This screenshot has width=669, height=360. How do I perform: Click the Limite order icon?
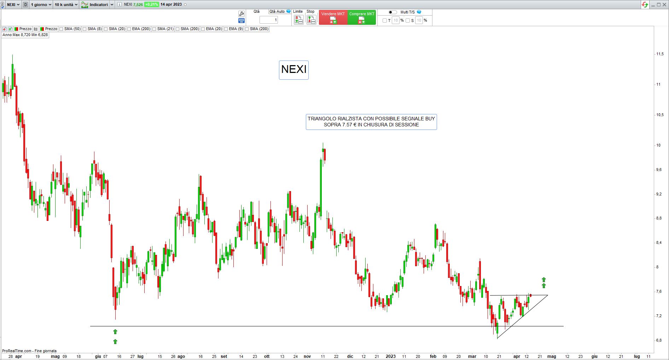tap(298, 20)
